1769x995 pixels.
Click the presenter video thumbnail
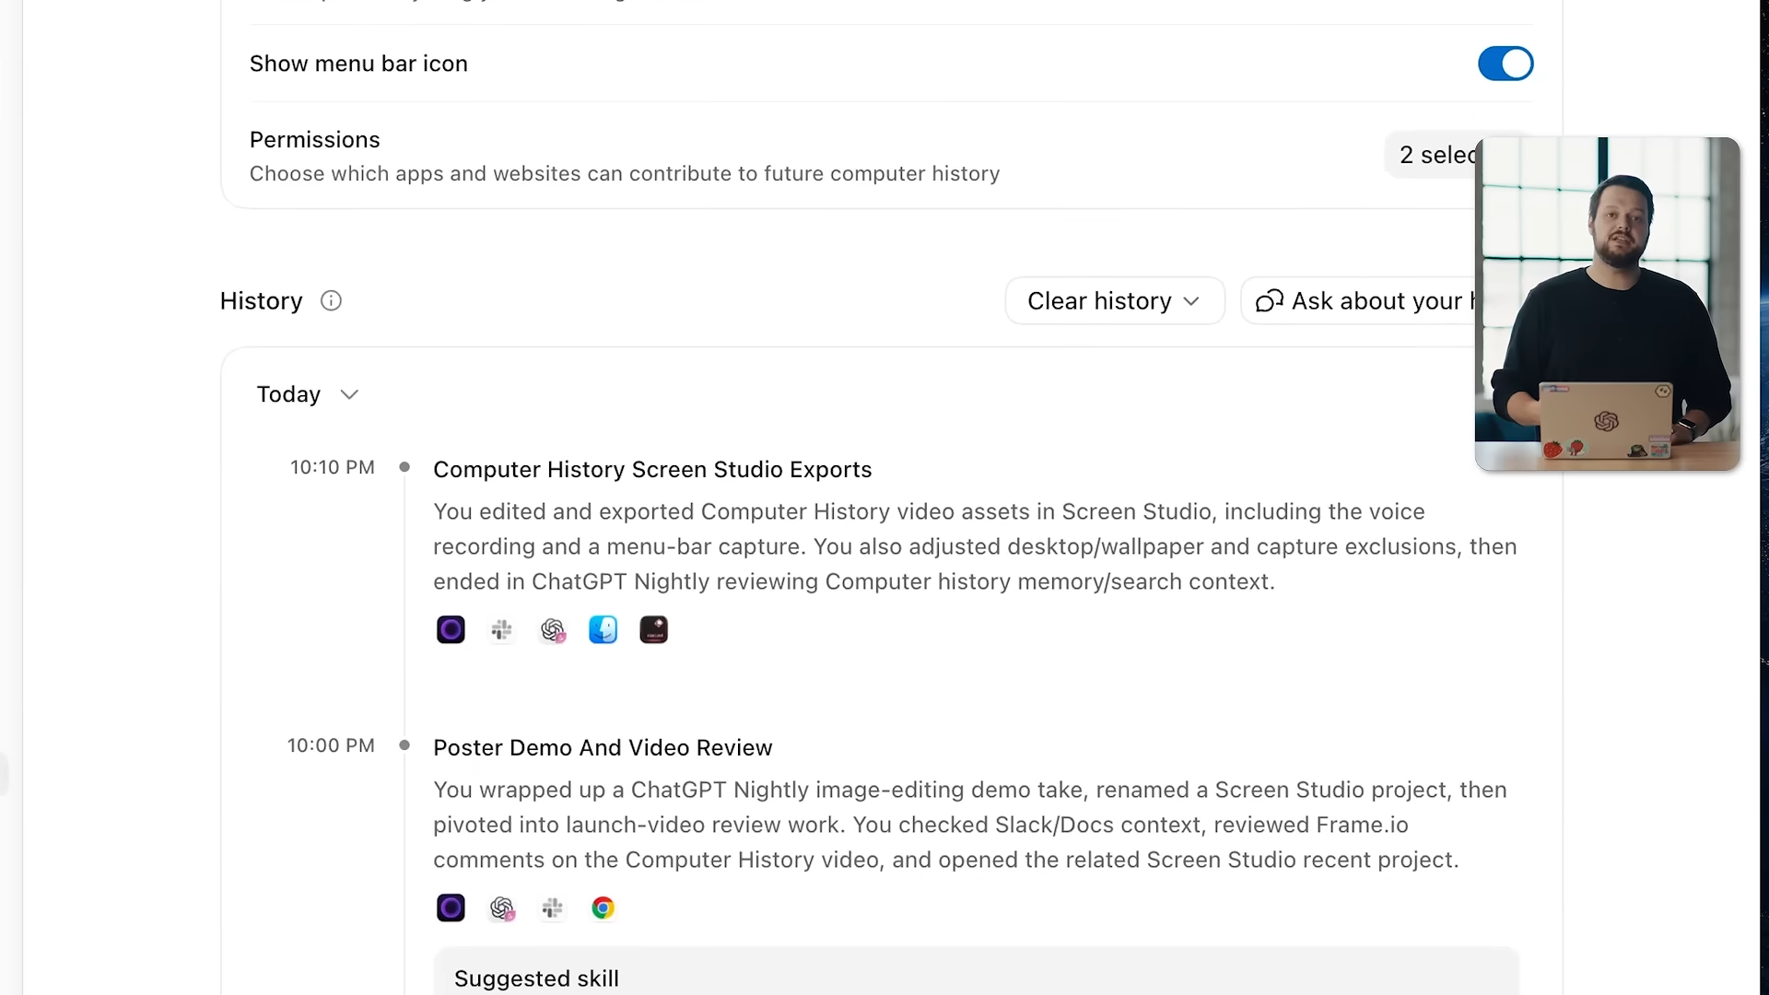click(1608, 304)
